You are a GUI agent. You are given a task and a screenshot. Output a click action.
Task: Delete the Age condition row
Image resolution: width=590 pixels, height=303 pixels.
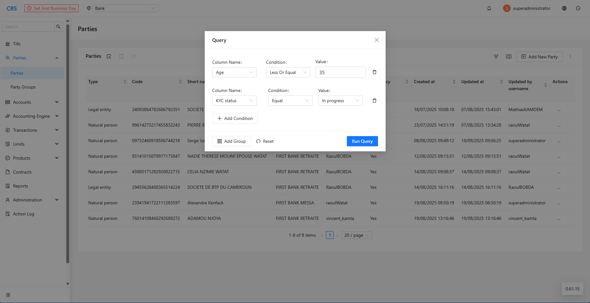pos(375,72)
